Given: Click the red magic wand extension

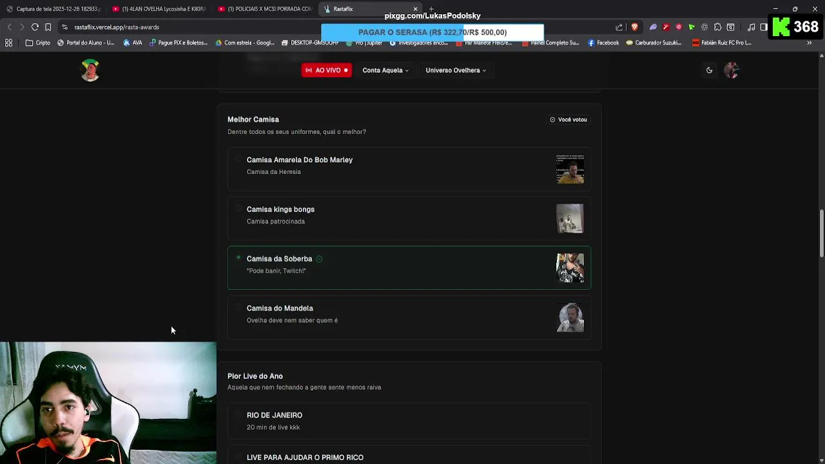Looking at the screenshot, I should pos(666,27).
